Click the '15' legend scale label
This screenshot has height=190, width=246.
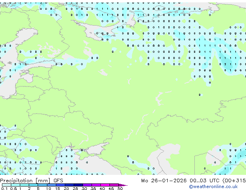[x=57, y=188]
